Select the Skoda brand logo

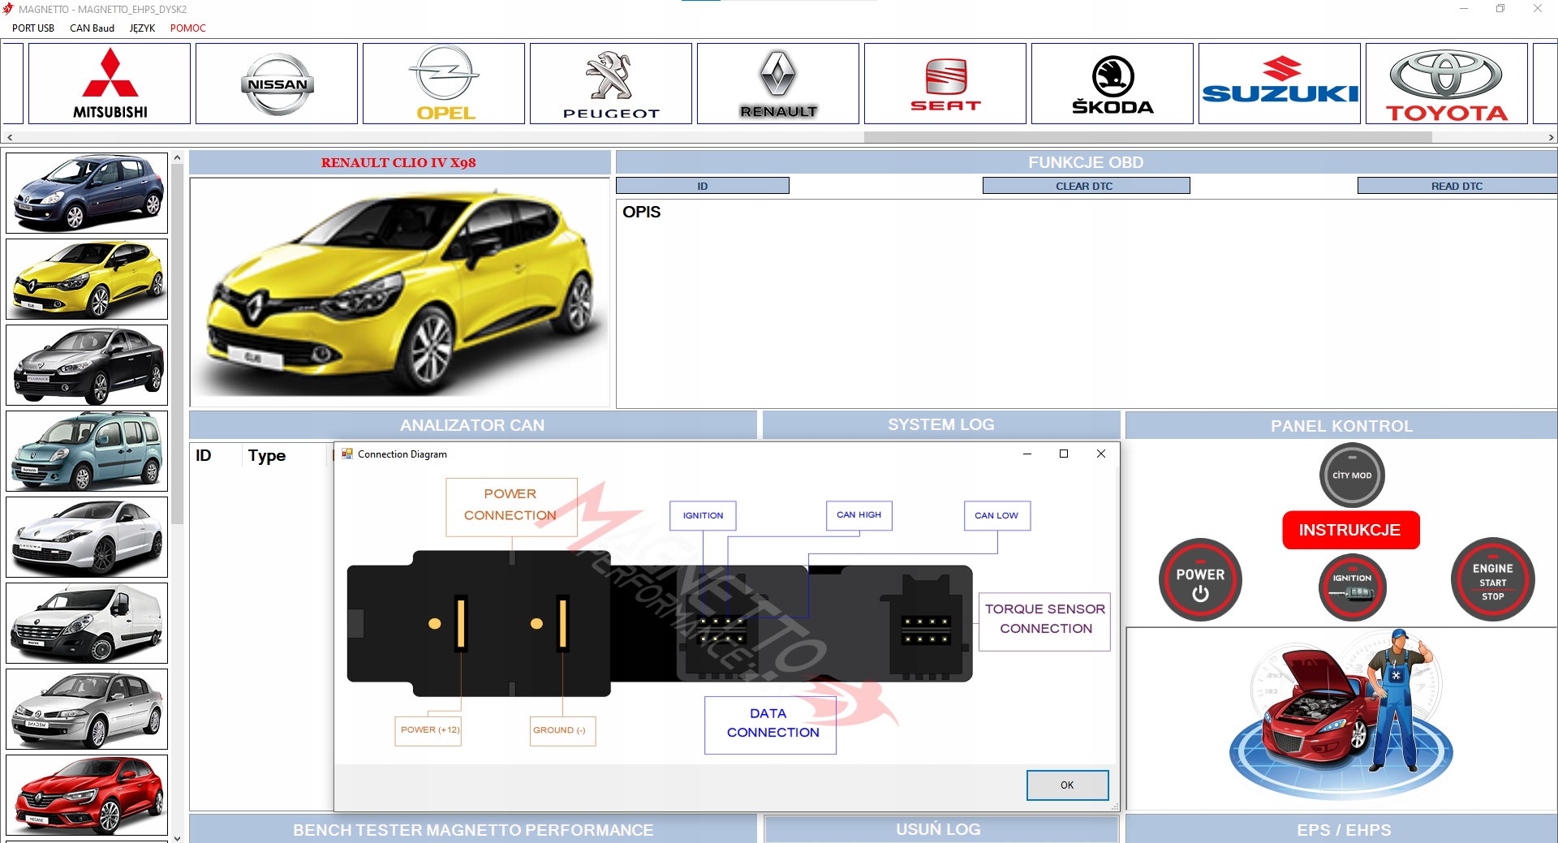1113,84
